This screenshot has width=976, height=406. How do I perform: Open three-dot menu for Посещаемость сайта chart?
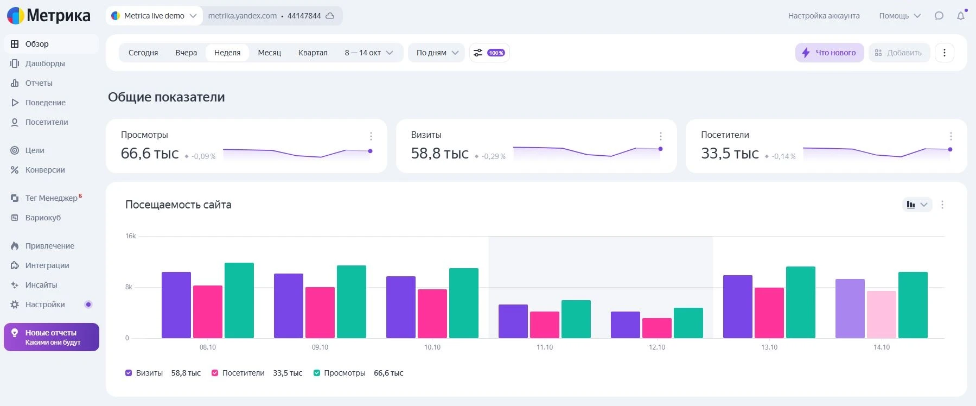tap(942, 205)
